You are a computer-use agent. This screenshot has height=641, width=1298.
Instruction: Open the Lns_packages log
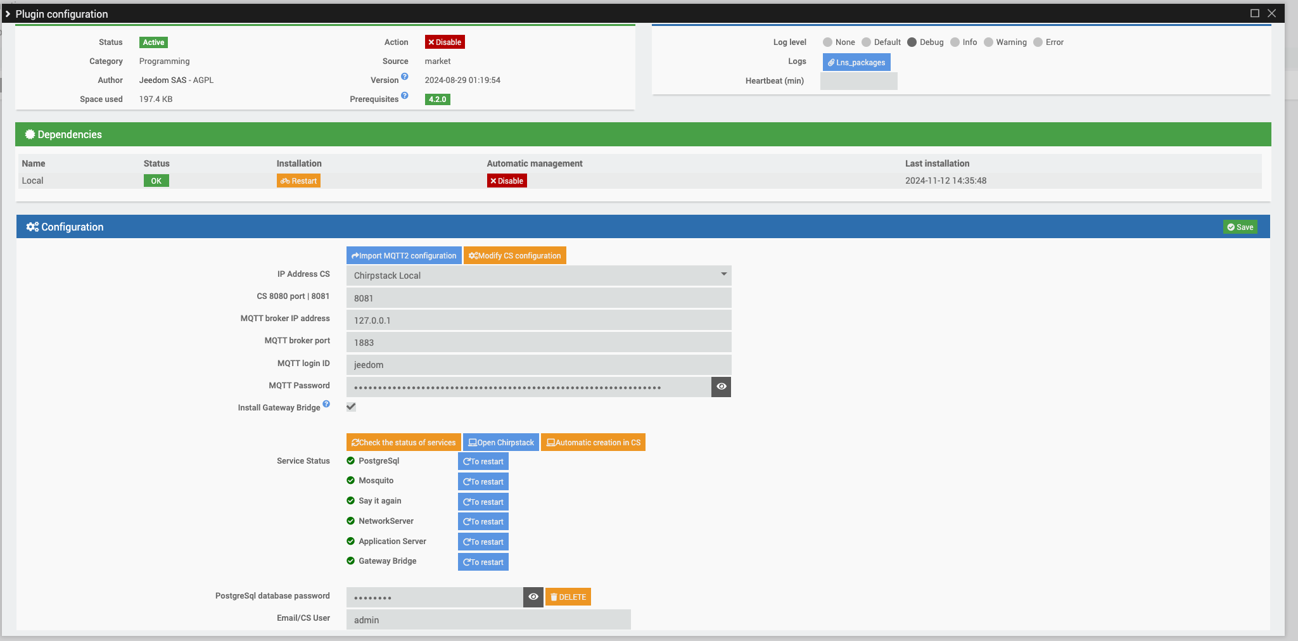click(856, 62)
